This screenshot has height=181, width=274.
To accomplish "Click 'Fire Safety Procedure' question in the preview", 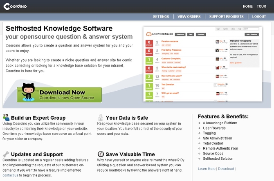I will 171,50.
